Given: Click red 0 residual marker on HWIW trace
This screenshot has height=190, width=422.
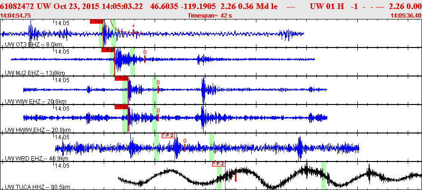Looking at the screenshot, I should tap(158, 115).
